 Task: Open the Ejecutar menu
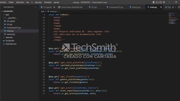(x=38, y=2)
